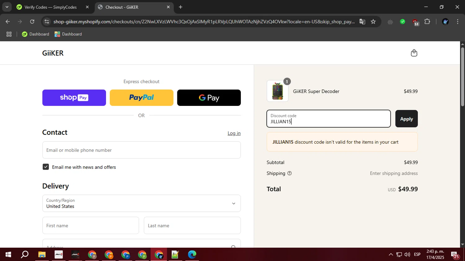
Task: Click the active Chrome window in the taskbar
Action: coord(159,254)
